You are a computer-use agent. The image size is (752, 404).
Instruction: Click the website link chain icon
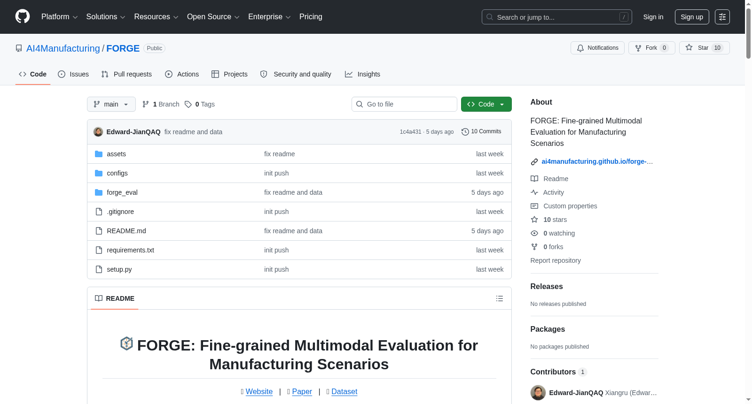pos(534,162)
